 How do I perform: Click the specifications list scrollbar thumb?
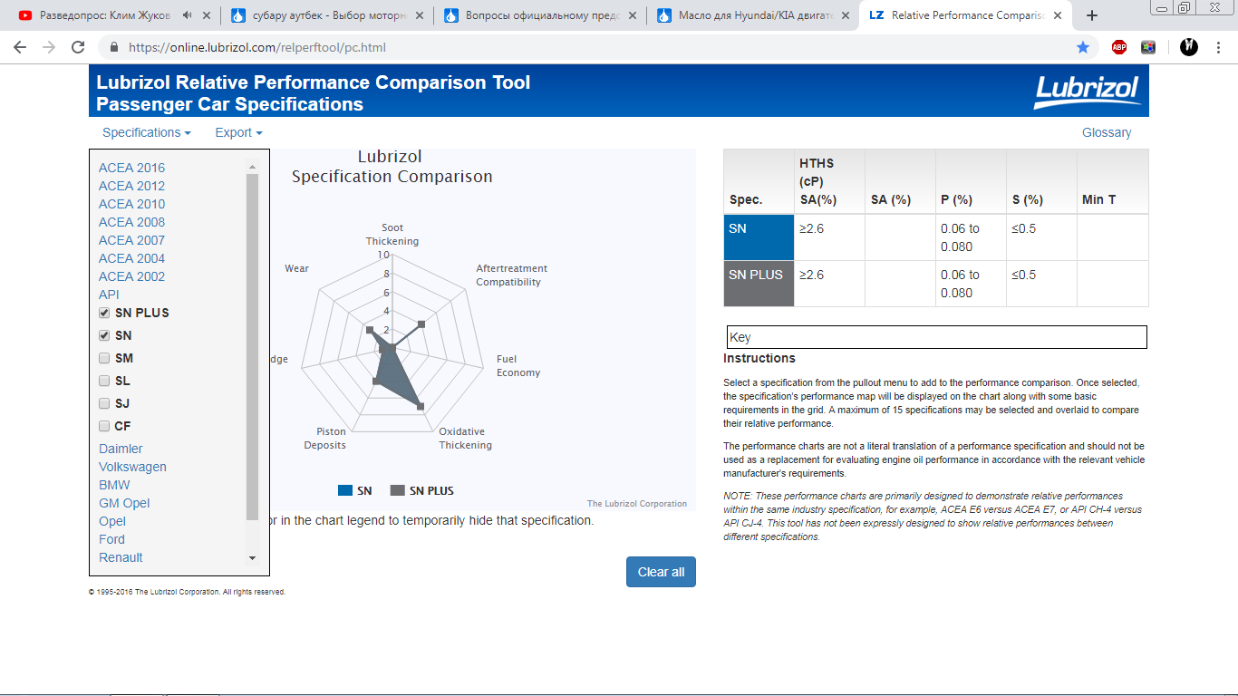(252, 348)
